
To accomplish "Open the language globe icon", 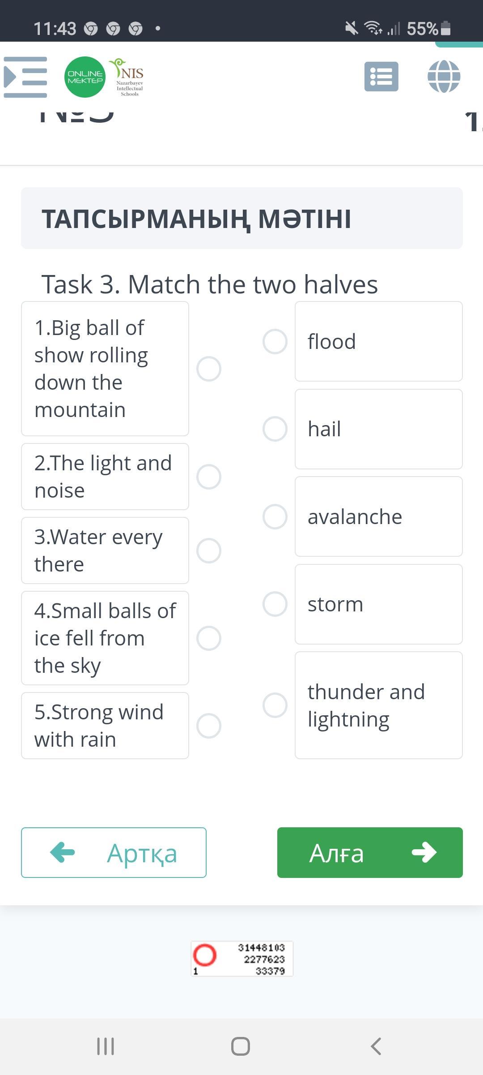I will pos(444,77).
